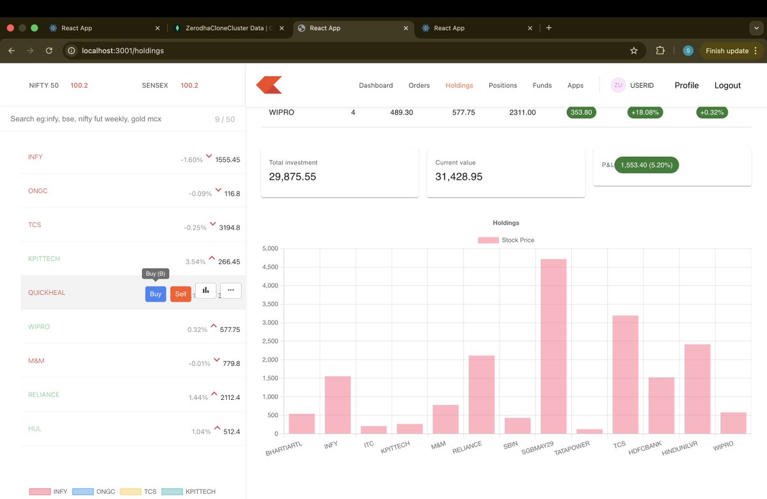The width and height of the screenshot is (767, 499).
Task: Reload the page
Action: 49,51
